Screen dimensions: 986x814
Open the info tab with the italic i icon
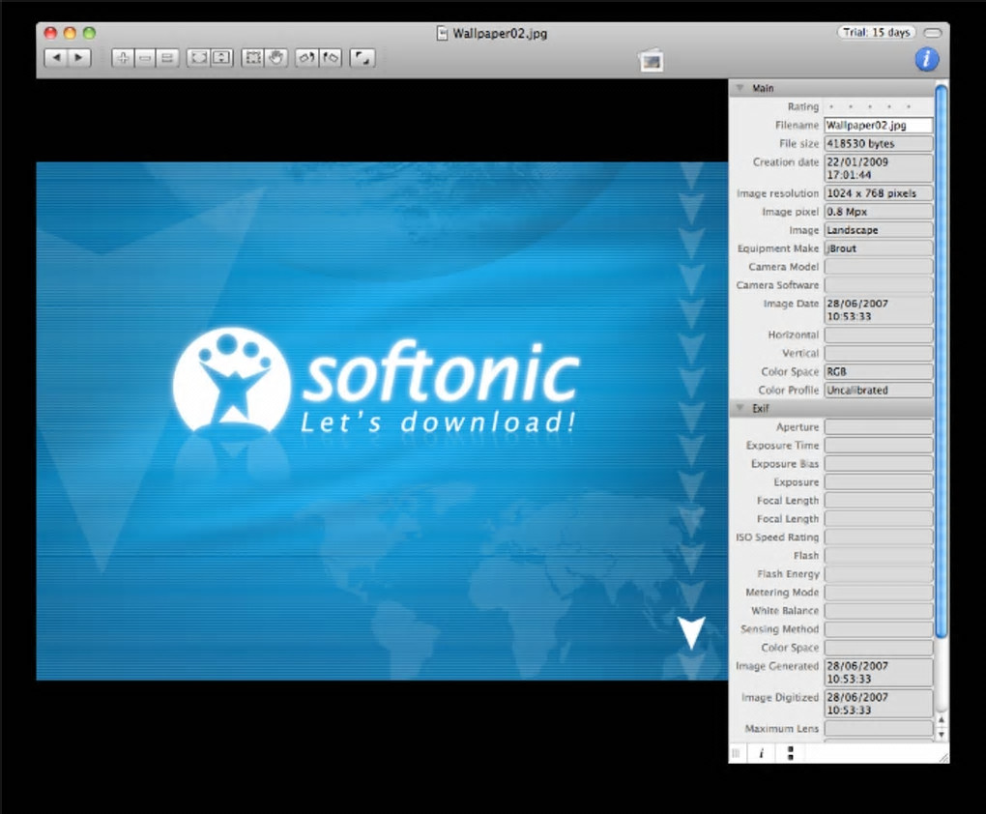click(762, 753)
